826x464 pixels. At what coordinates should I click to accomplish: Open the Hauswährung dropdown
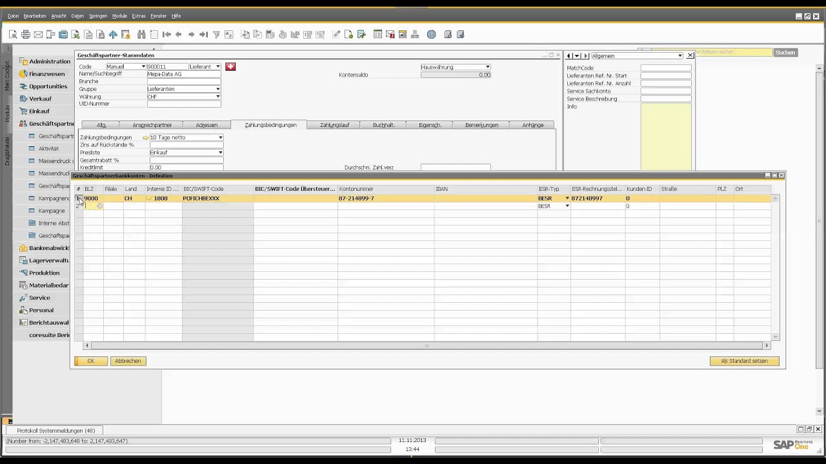pos(487,67)
